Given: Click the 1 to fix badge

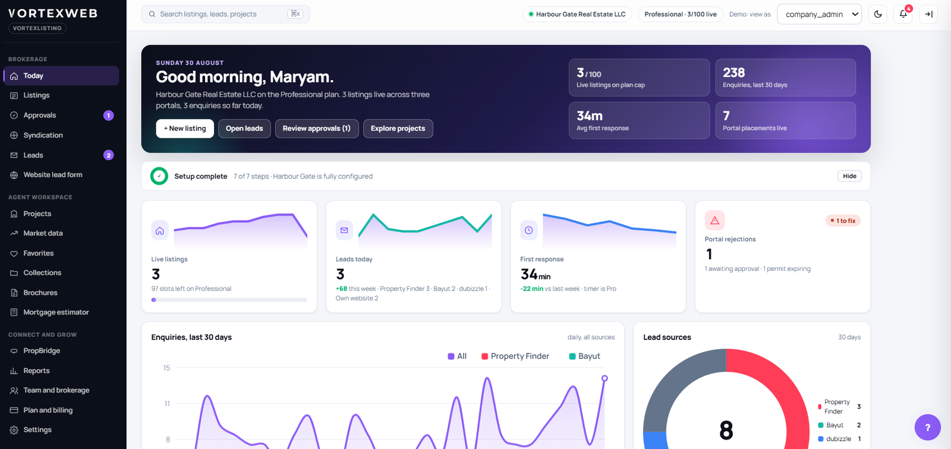Looking at the screenshot, I should click(x=843, y=221).
